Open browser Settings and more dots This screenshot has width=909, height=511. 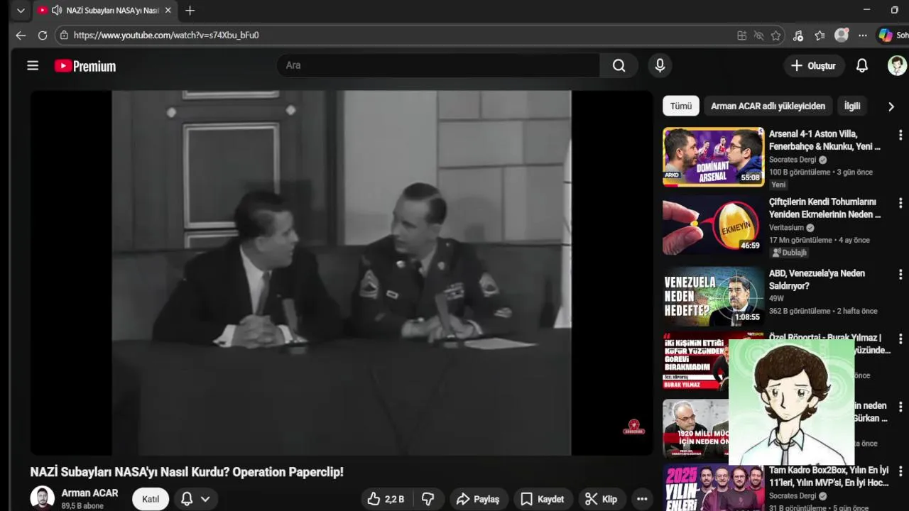point(863,35)
